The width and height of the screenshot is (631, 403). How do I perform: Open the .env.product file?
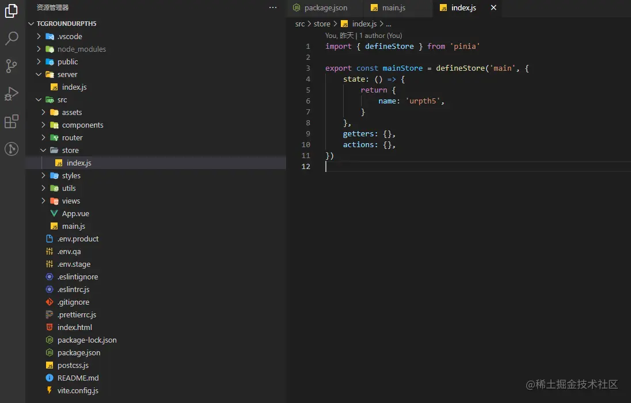[78, 239]
